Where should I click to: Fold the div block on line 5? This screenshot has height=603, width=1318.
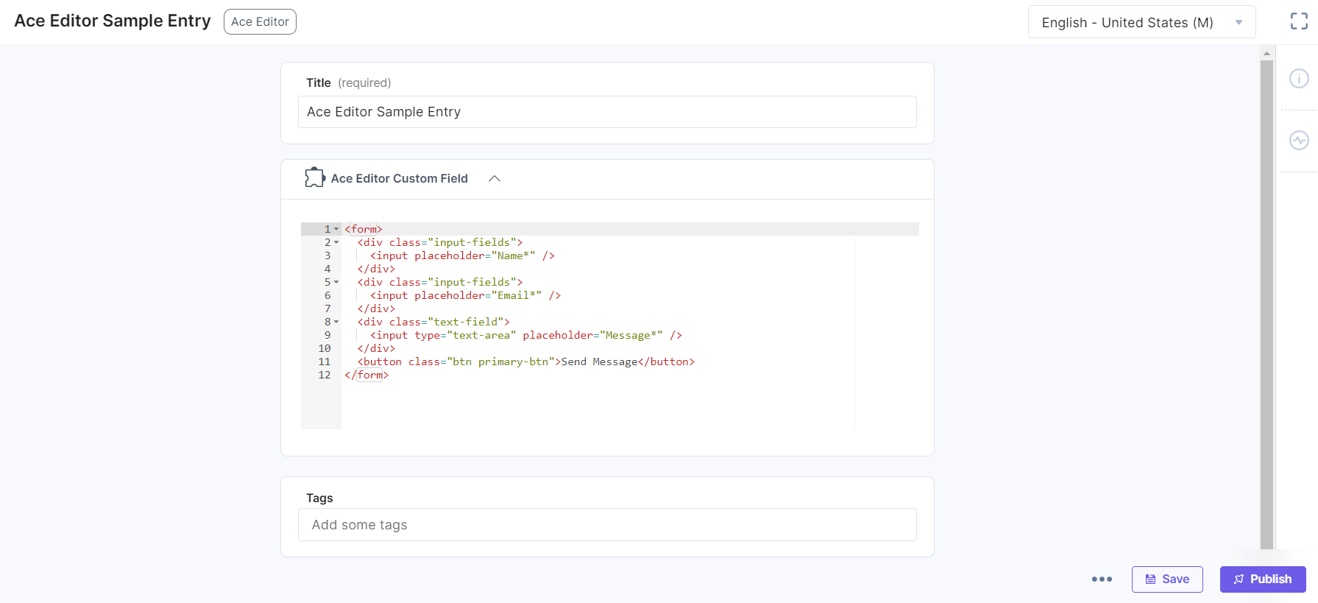[336, 282]
